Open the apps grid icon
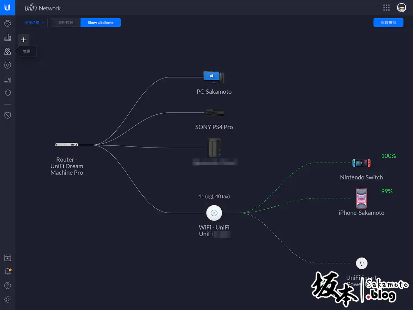Viewport: 413px width, 310px height. [386, 8]
